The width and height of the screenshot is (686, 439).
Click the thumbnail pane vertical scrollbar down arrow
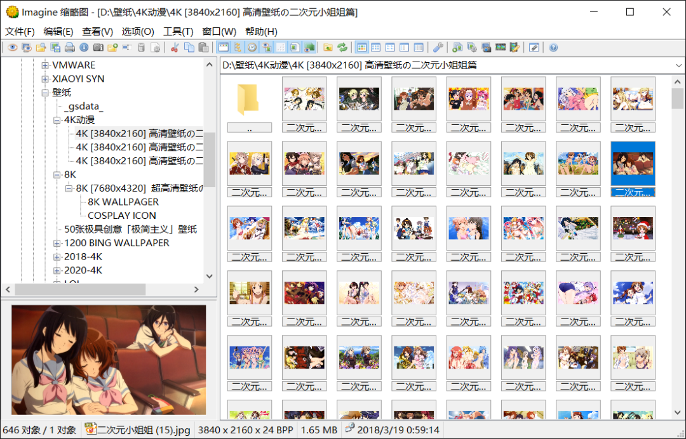pyautogui.click(x=677, y=412)
